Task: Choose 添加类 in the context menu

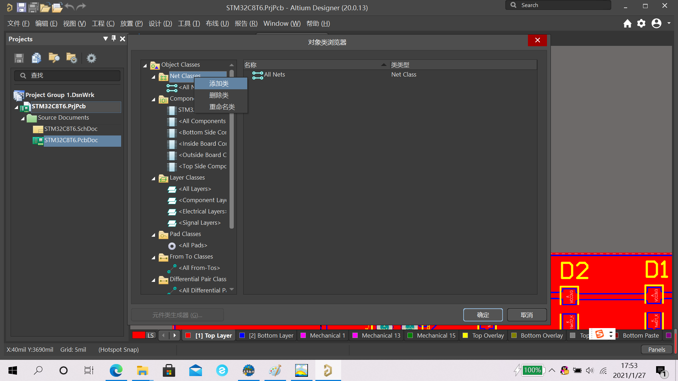Action: [x=219, y=84]
